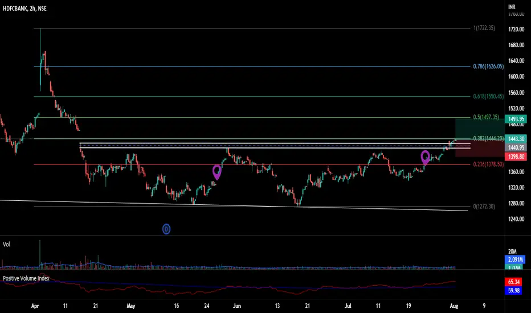The width and height of the screenshot is (531, 313).
Task: Open the INR currency label
Action: (512, 7)
